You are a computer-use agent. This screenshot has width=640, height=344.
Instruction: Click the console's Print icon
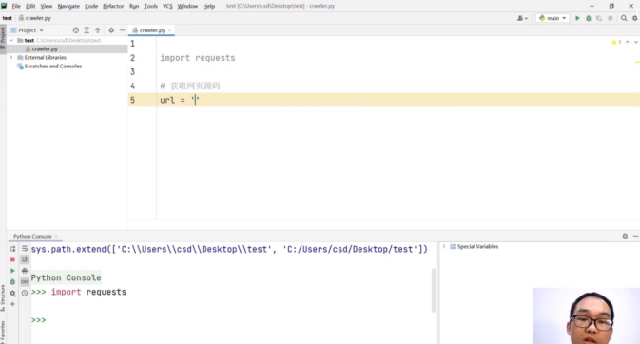tap(25, 271)
